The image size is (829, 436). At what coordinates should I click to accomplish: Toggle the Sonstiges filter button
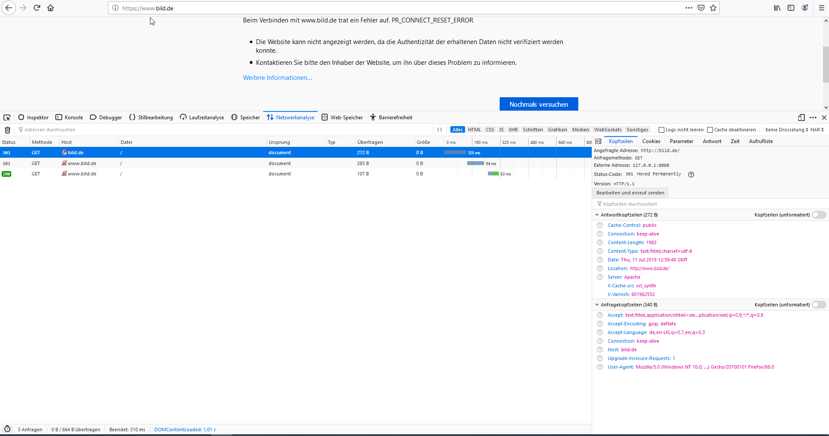637,130
